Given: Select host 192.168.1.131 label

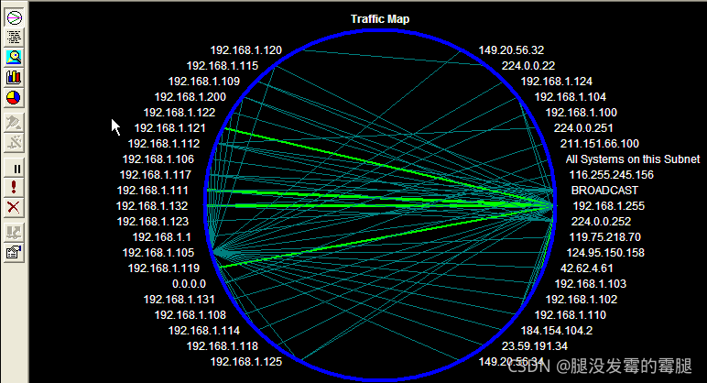Looking at the screenshot, I should point(179,299).
